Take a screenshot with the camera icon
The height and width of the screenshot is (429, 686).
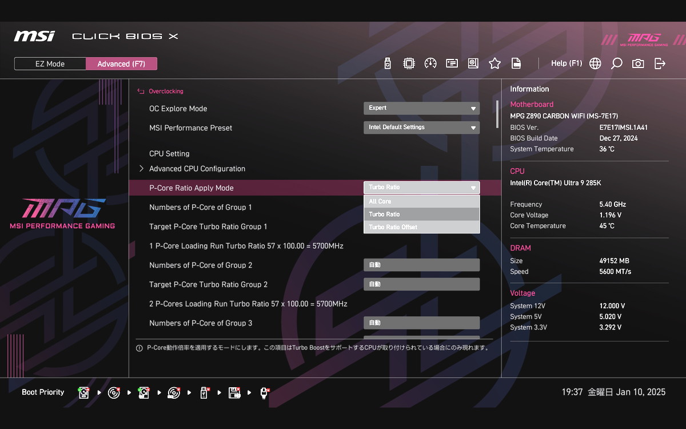(x=638, y=63)
